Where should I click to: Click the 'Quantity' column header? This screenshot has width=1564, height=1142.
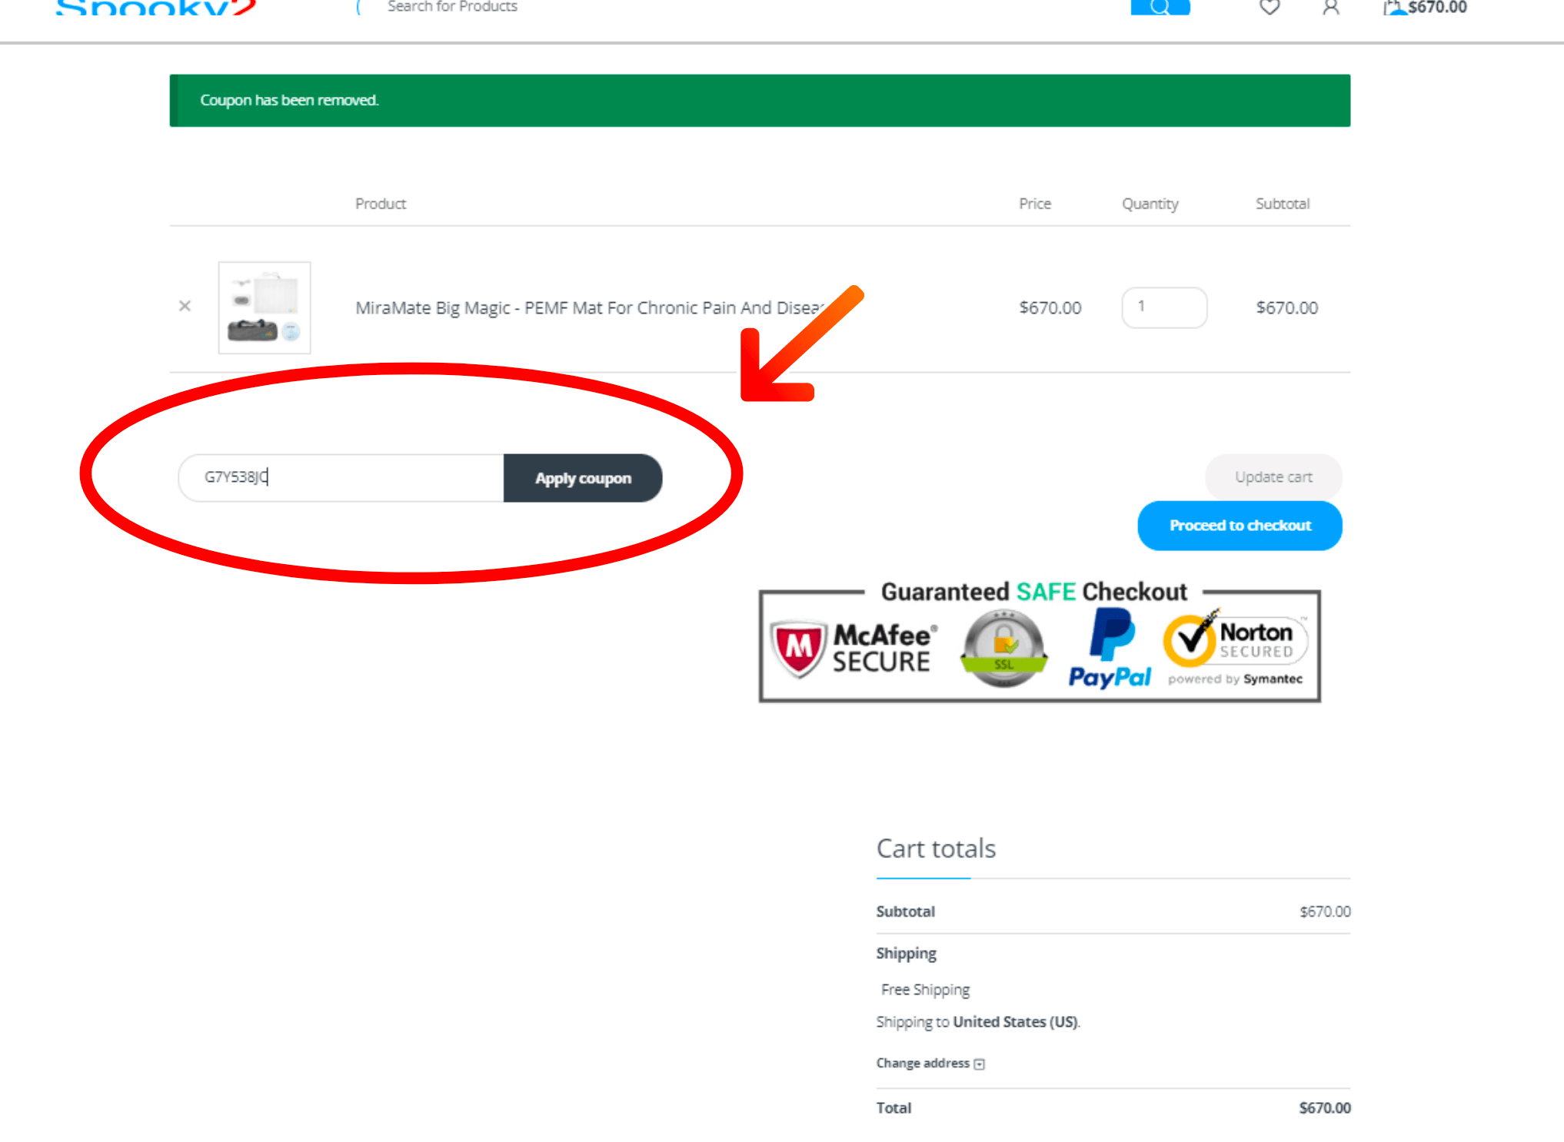pyautogui.click(x=1150, y=204)
